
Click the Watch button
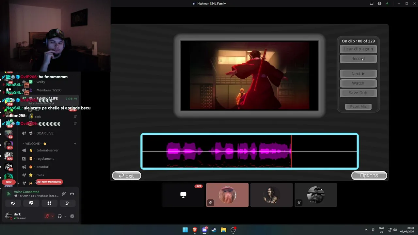[358, 83]
